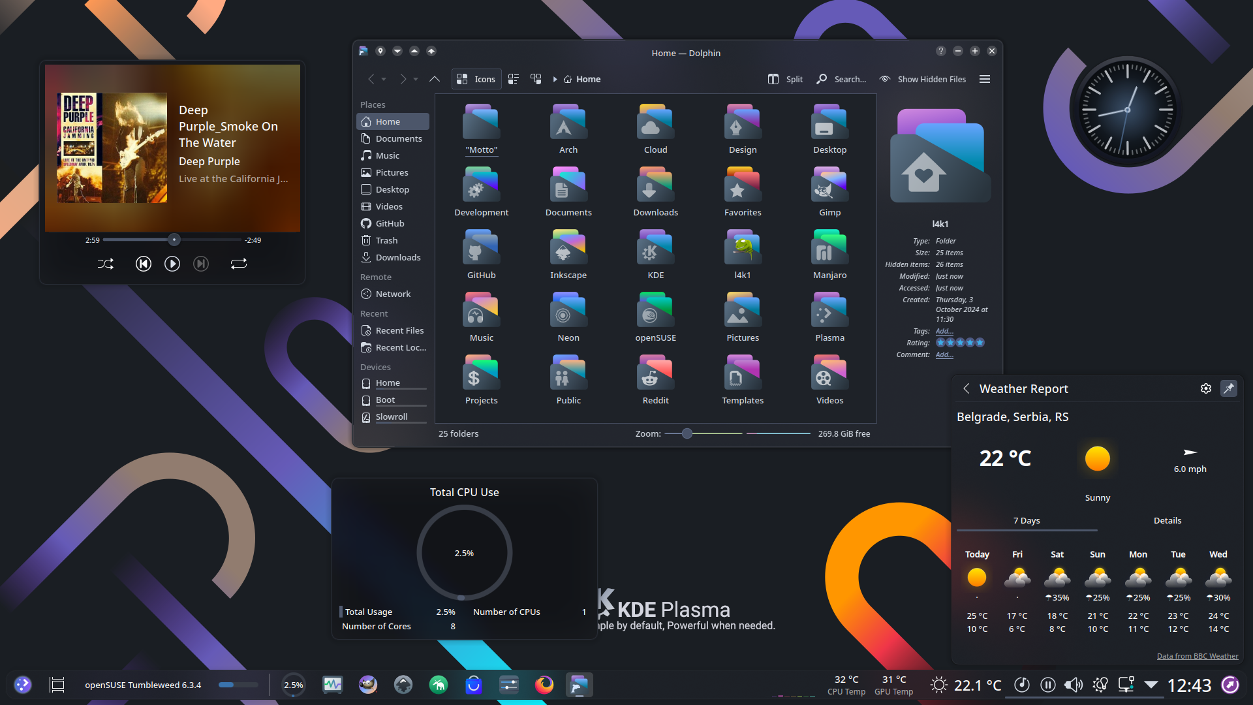This screenshot has height=705, width=1253.
Task: Open Search in Dolphin toolbar
Action: (x=841, y=79)
